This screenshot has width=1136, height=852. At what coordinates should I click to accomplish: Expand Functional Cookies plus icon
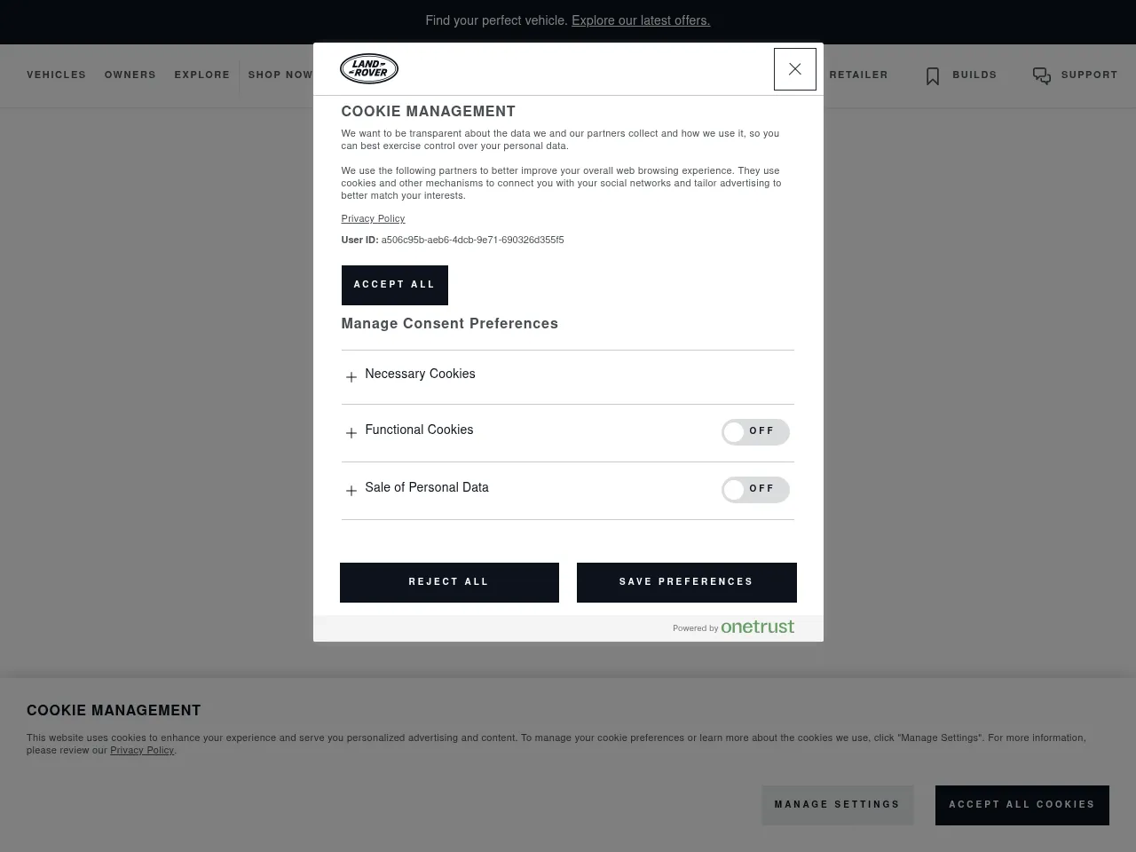click(351, 433)
